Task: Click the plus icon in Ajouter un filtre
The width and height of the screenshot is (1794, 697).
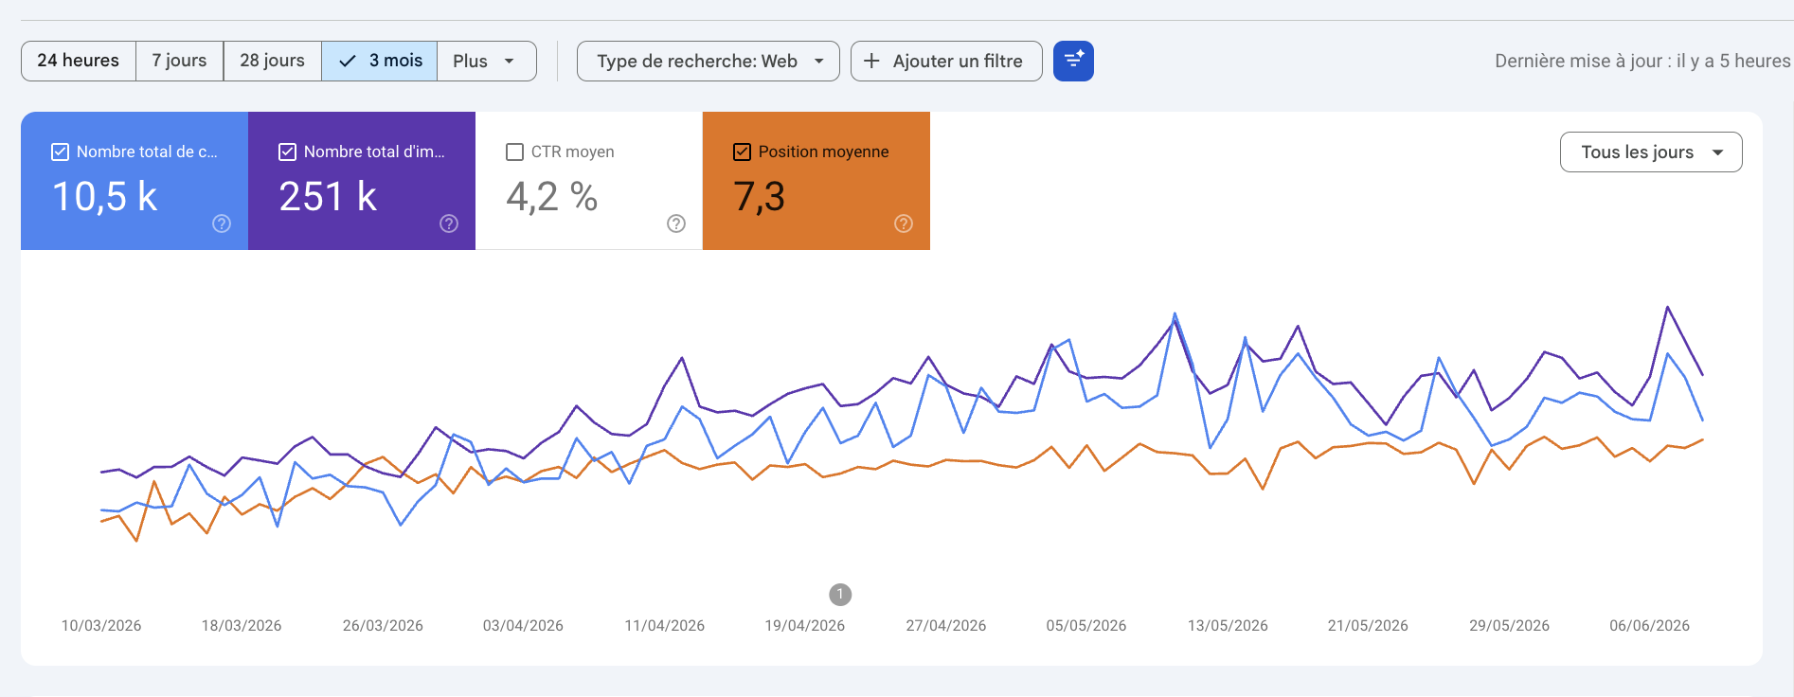Action: pos(872,61)
